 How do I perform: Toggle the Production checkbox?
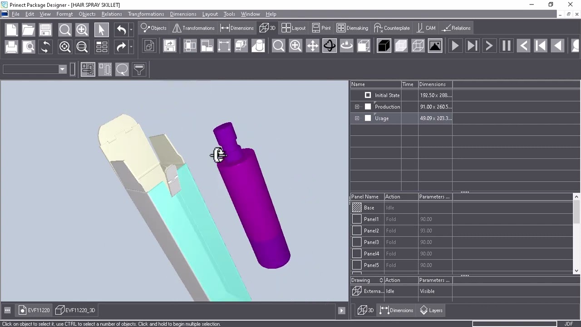click(368, 107)
